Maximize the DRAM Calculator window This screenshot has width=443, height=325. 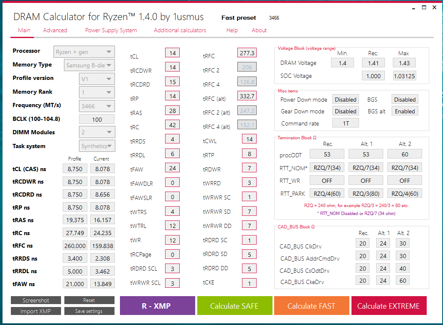click(424, 8)
